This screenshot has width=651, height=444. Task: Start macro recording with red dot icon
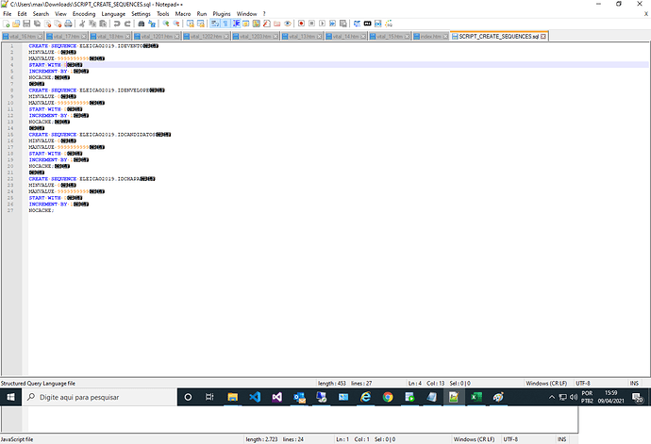(x=301, y=24)
